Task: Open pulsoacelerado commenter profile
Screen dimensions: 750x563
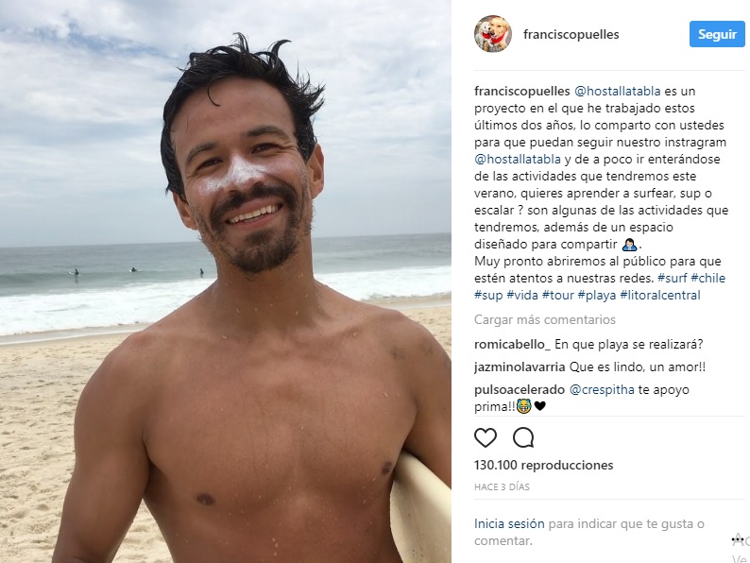Action: click(520, 390)
